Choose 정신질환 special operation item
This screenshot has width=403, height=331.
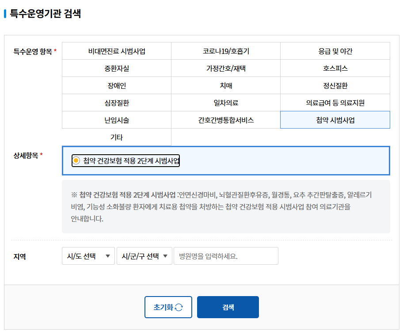click(335, 85)
